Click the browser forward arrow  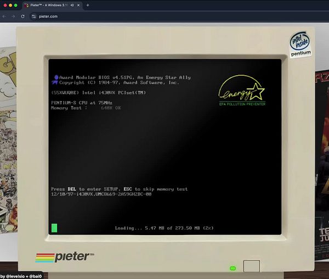(13, 16)
